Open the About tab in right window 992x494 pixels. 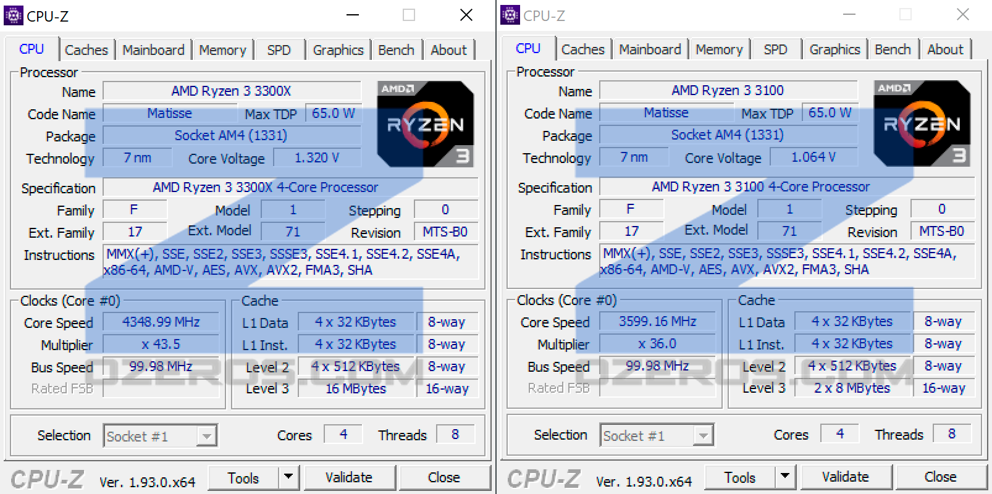click(946, 49)
